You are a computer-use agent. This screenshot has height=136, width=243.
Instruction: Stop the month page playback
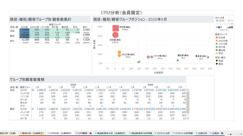pyautogui.click(x=219, y=27)
